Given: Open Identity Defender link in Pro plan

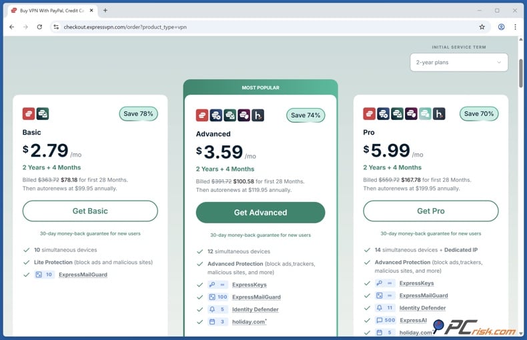Looking at the screenshot, I should tap(422, 308).
